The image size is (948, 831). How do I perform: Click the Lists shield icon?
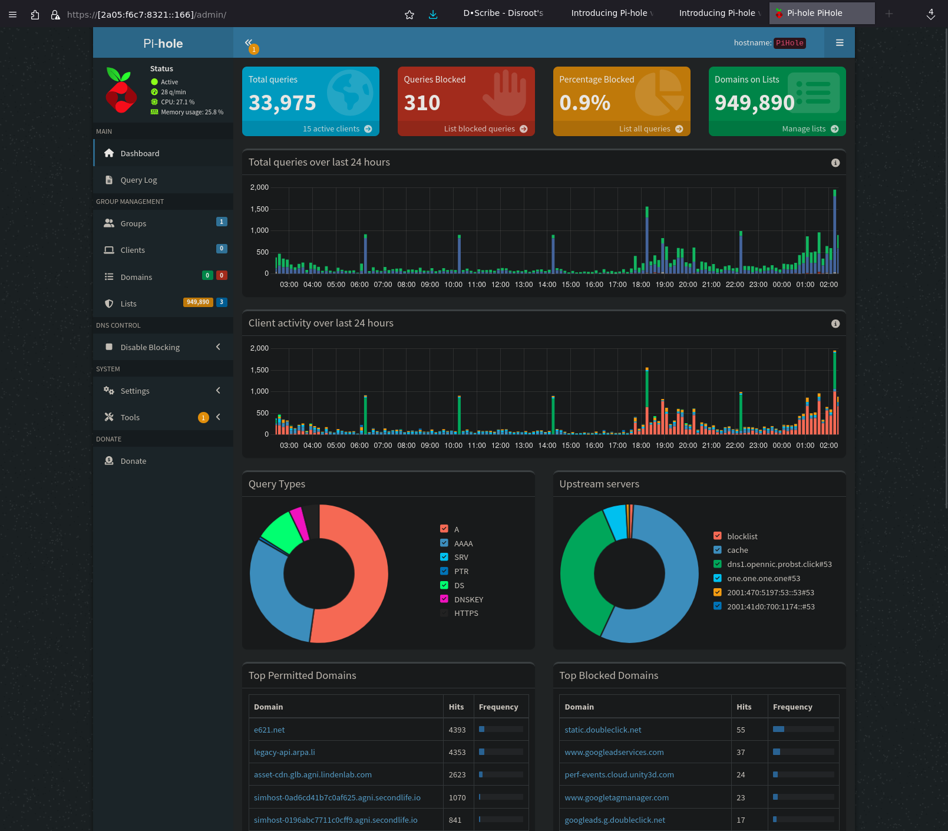(109, 304)
